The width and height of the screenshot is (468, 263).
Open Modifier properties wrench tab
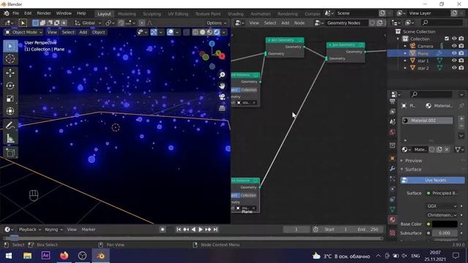tap(393, 169)
